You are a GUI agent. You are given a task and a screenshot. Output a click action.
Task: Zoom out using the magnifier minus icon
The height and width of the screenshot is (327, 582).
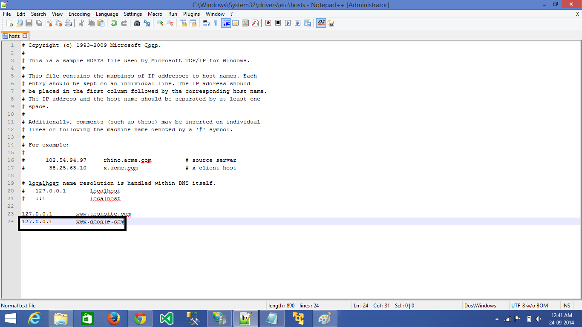tap(170, 23)
